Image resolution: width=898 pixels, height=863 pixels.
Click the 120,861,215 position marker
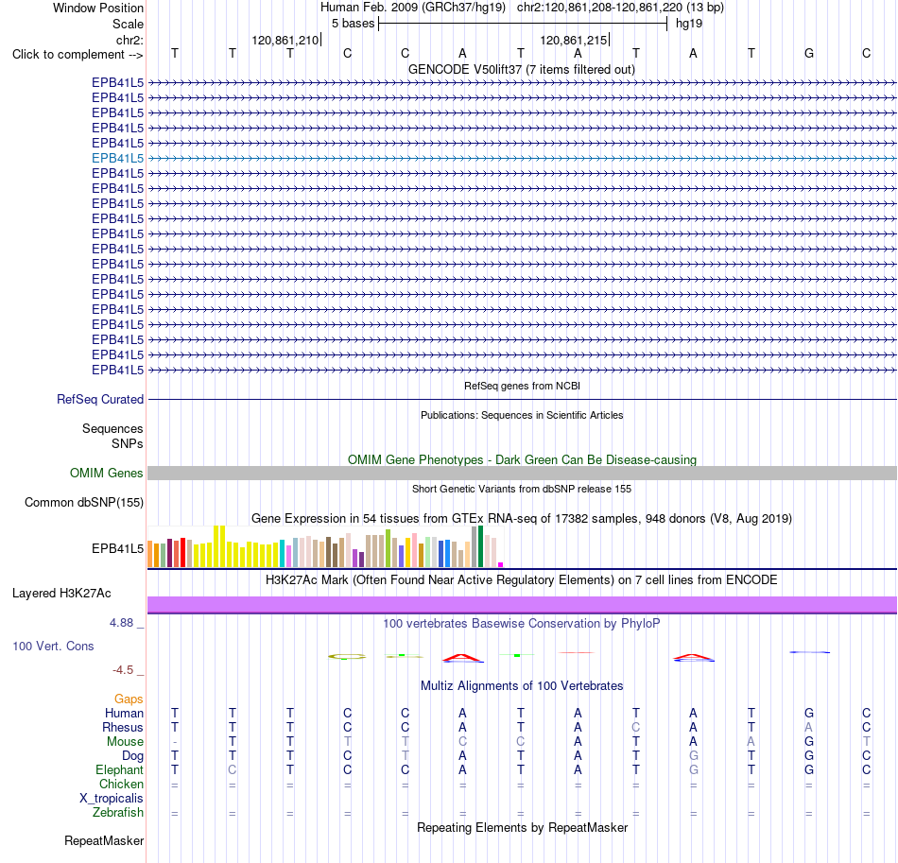(573, 40)
